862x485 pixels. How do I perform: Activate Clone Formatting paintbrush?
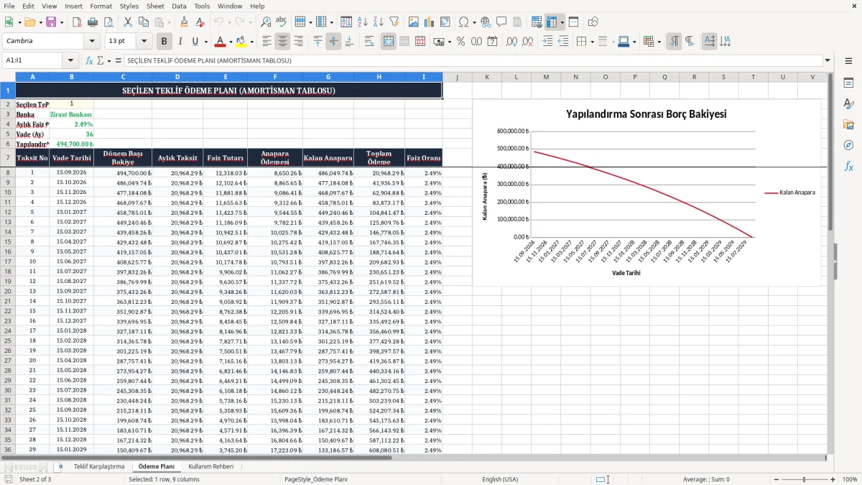pos(185,22)
